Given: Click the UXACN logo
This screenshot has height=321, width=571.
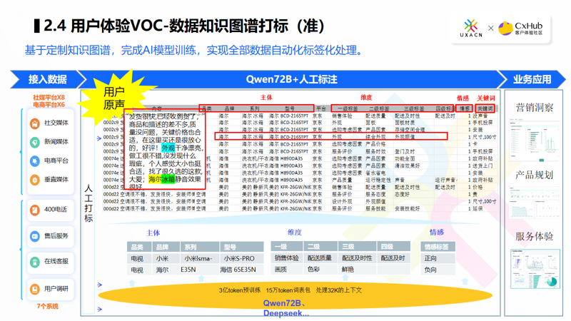Looking at the screenshot, I should coord(471,29).
